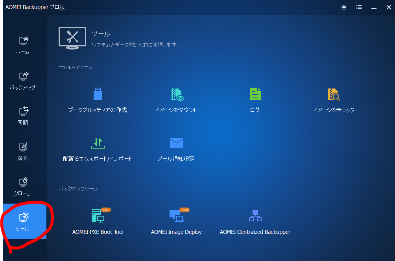Close the AOMEI Backupper window
The height and width of the screenshot is (261, 395).
389,7
